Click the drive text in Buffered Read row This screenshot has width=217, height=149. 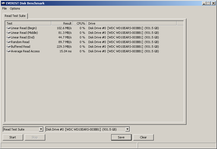[123, 47]
